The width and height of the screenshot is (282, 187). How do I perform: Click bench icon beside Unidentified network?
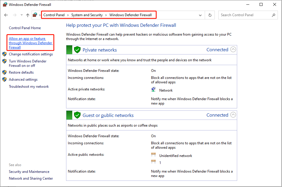(x=153, y=155)
